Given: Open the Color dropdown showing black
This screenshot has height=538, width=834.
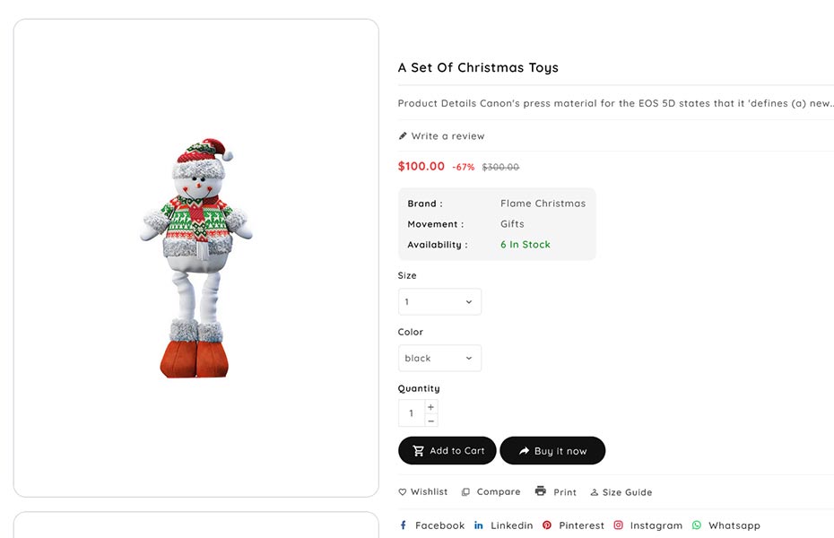Looking at the screenshot, I should [x=439, y=359].
